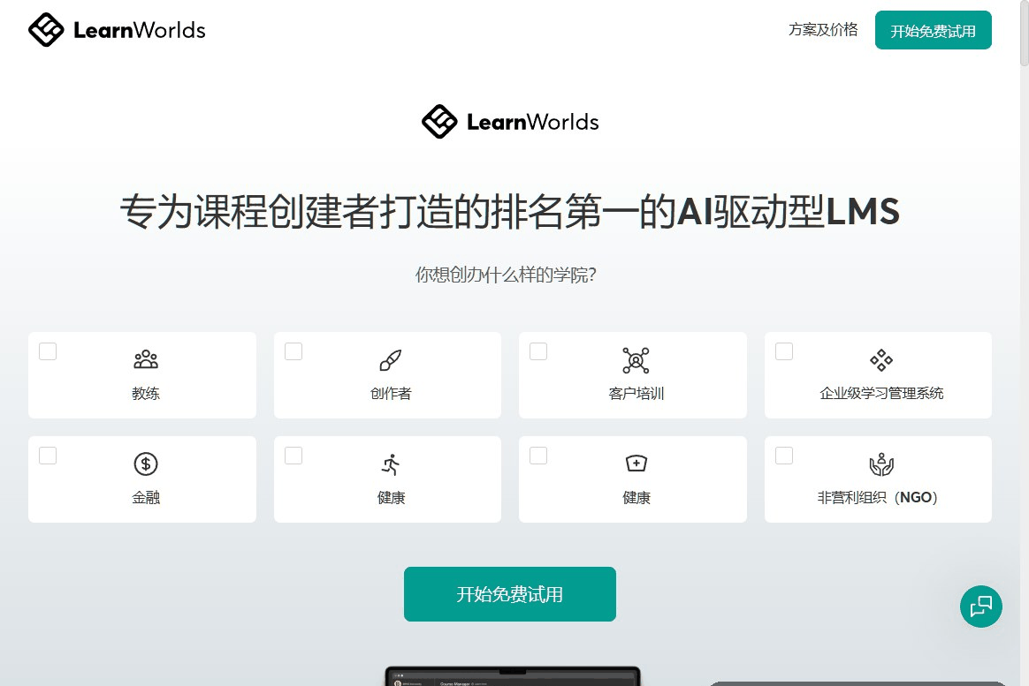The width and height of the screenshot is (1029, 686).
Task: Click the LearnWorlds logo in the header
Action: click(117, 29)
